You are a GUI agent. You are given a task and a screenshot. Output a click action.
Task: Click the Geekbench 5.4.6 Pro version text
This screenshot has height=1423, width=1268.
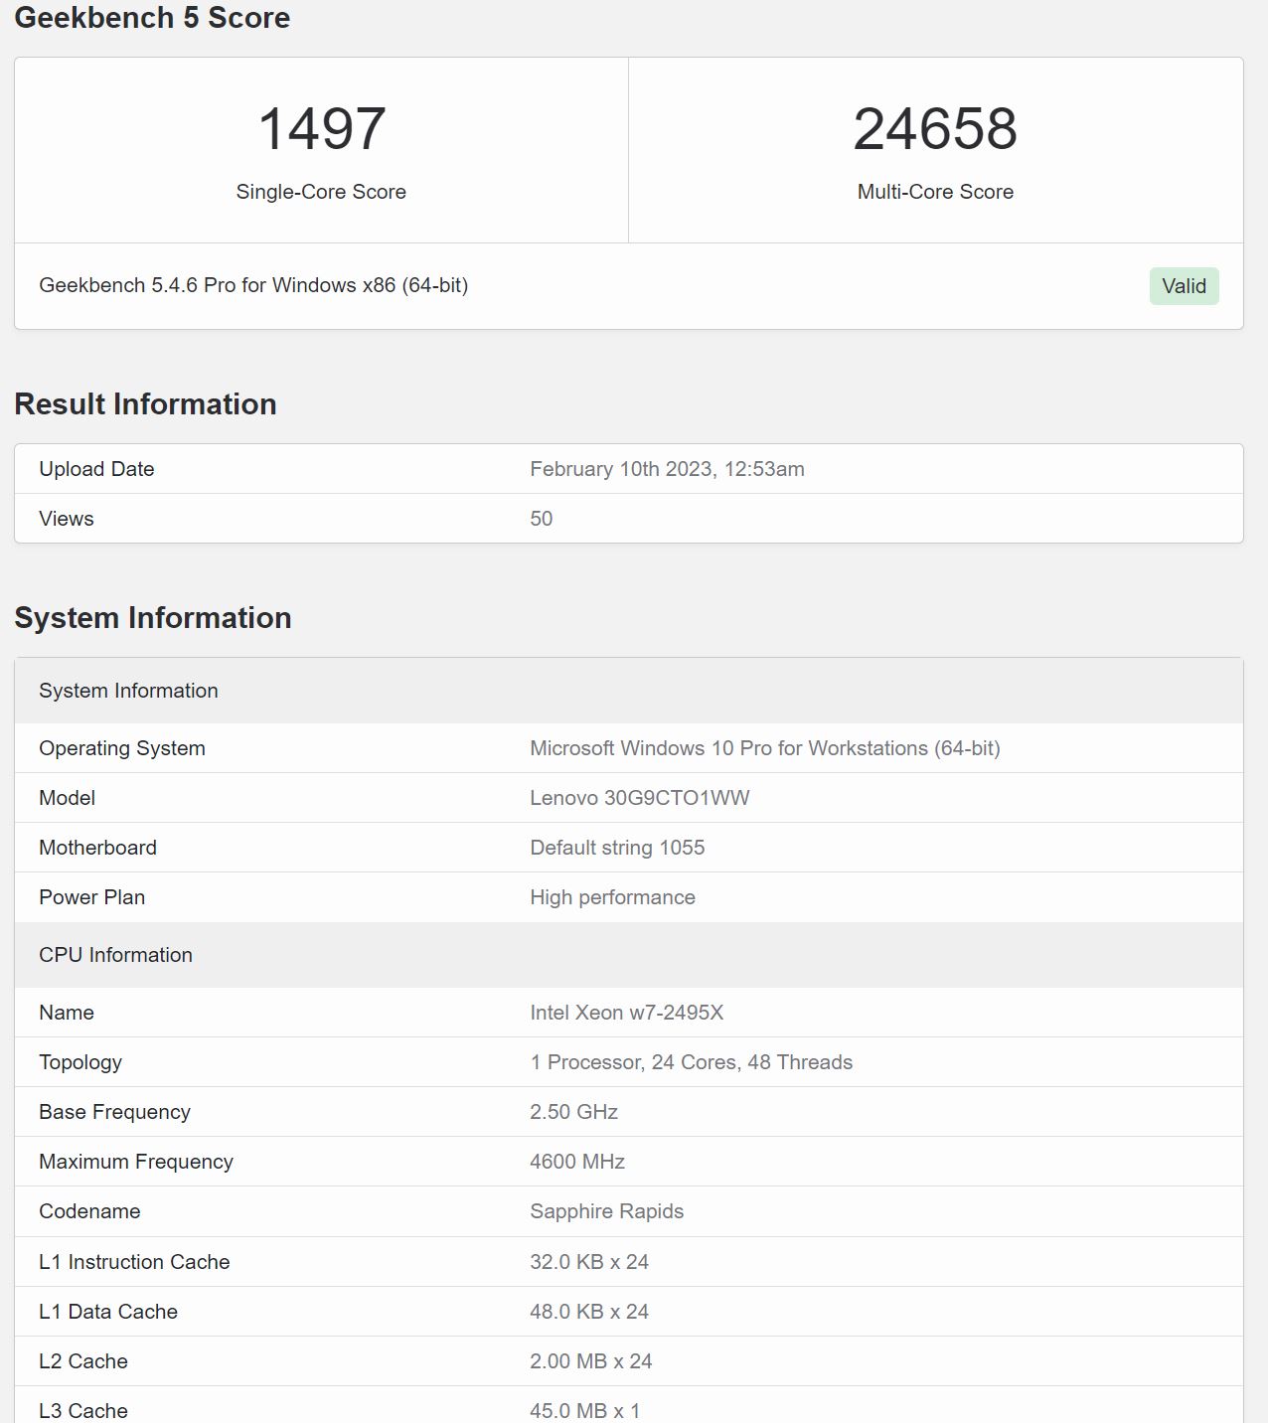pos(253,285)
